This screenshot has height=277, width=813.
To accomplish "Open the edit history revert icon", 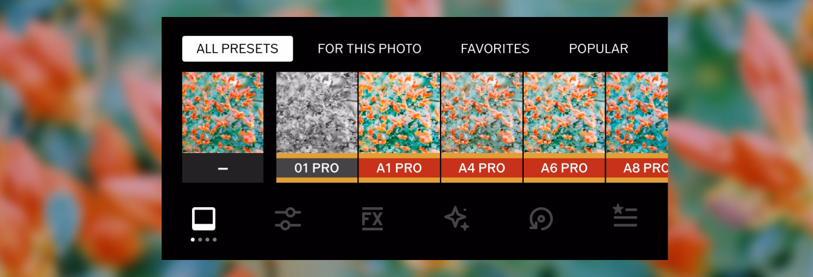I will click(x=540, y=219).
